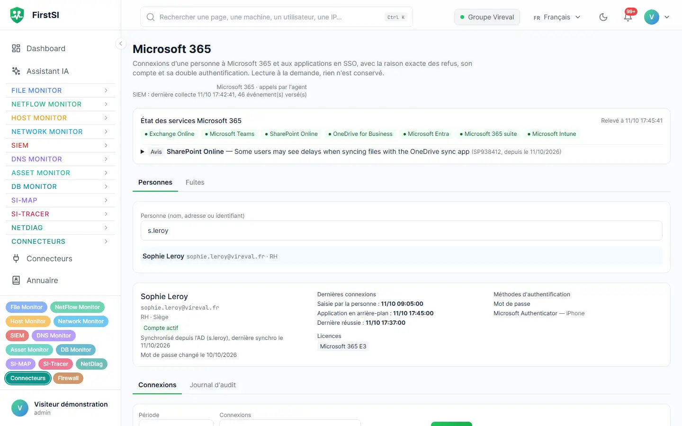Expand the DB MONITOR section

click(60, 186)
